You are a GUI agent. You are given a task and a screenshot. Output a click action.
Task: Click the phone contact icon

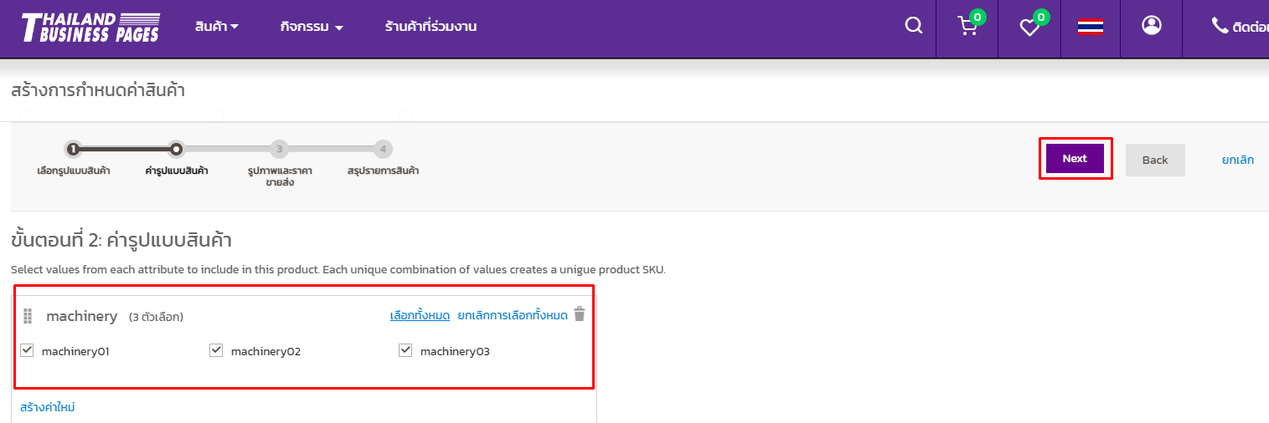pos(1220,26)
